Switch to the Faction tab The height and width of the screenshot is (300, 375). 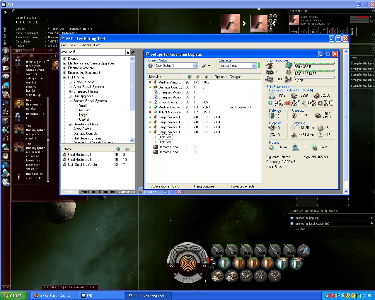pos(88,192)
